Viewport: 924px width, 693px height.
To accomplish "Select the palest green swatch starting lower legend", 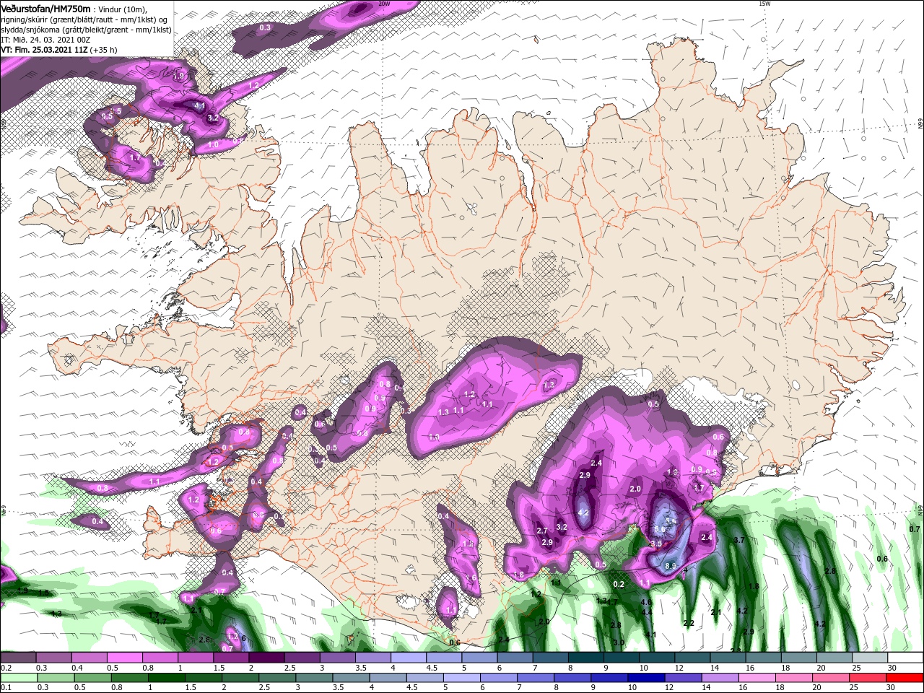I will 19,677.
